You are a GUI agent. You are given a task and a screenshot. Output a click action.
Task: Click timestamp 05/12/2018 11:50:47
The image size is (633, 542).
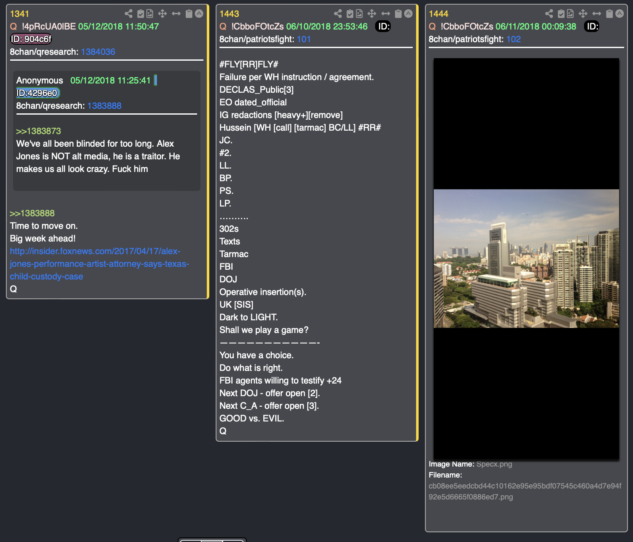click(x=119, y=27)
